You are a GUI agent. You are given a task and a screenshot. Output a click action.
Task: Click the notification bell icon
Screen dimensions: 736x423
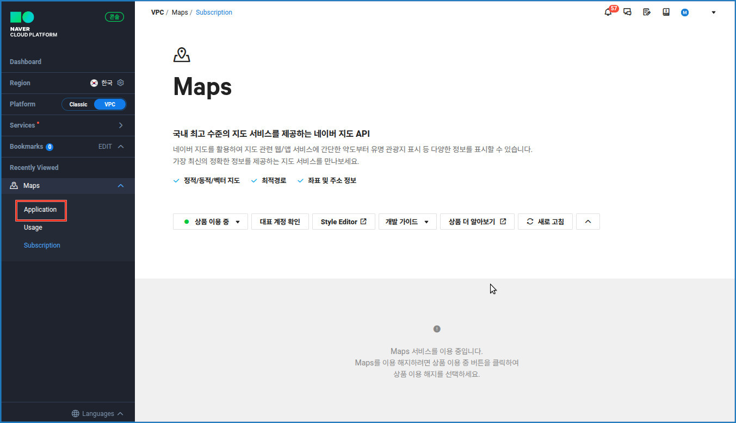608,12
